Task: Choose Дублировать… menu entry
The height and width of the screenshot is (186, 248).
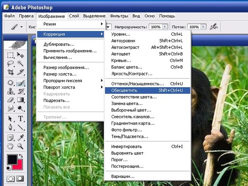Action: click(71, 45)
